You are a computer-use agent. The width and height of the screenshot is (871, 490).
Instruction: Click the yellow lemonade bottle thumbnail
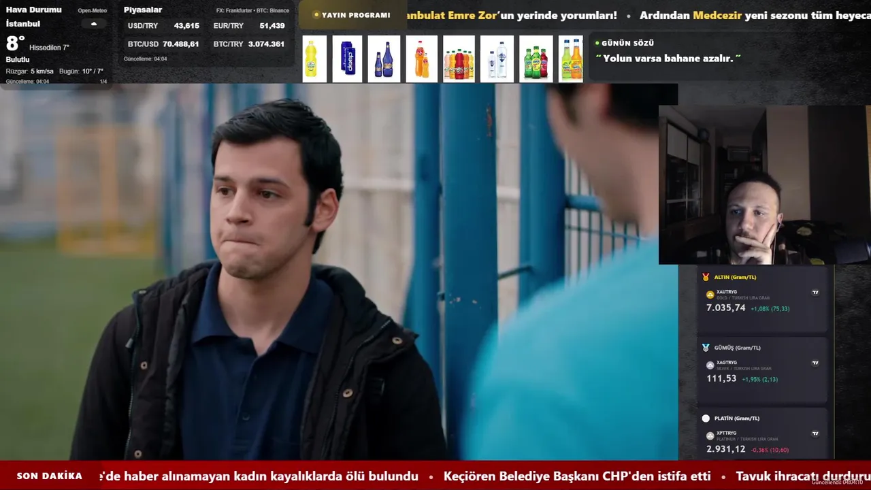tap(314, 59)
